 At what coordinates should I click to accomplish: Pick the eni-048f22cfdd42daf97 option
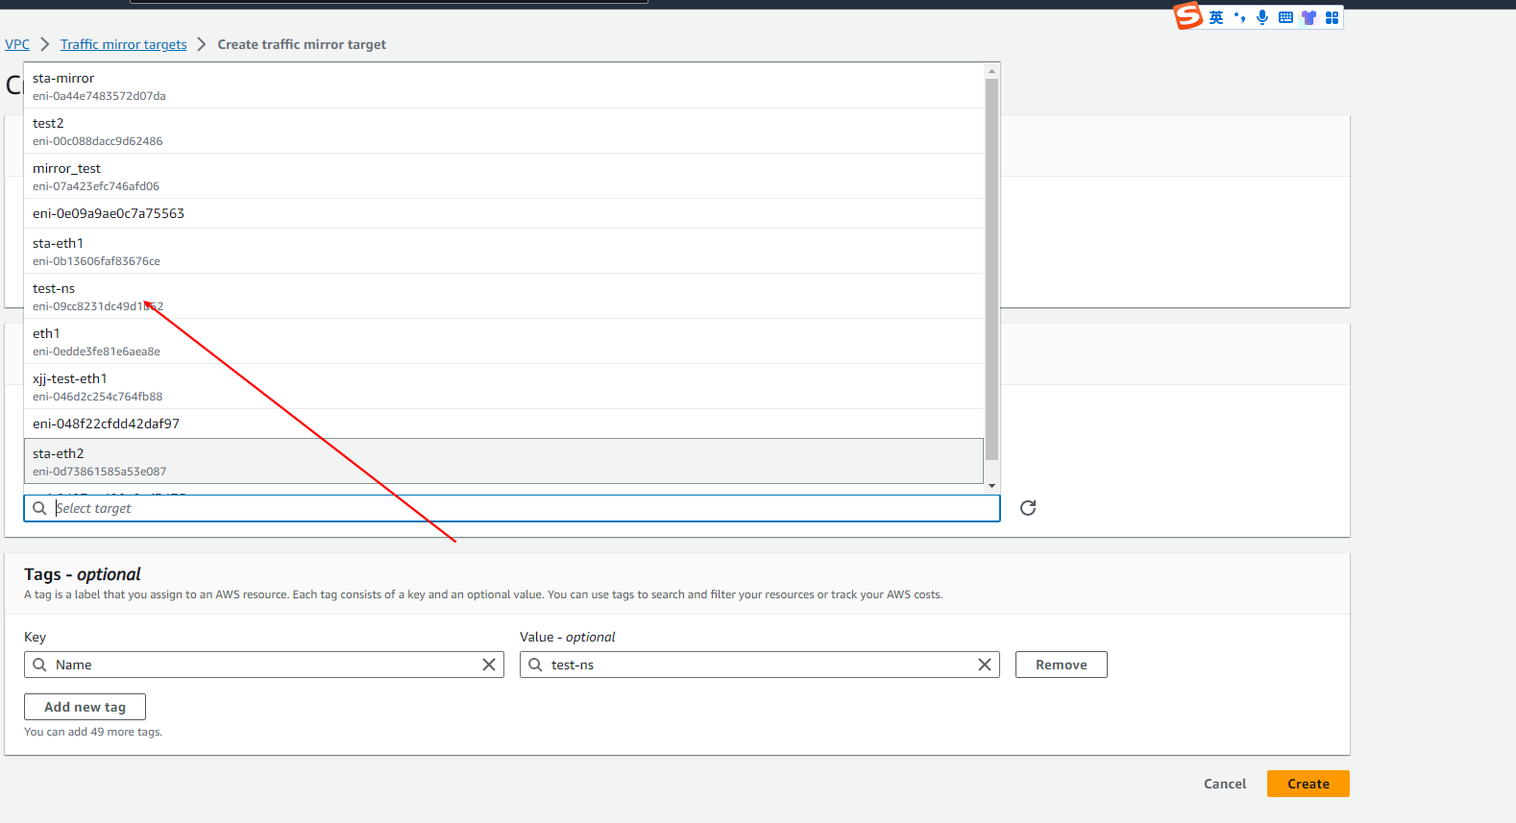click(503, 424)
